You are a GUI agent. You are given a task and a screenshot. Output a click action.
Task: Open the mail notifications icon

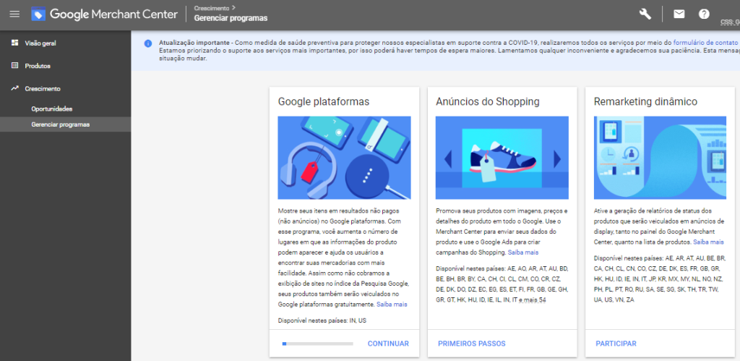679,14
